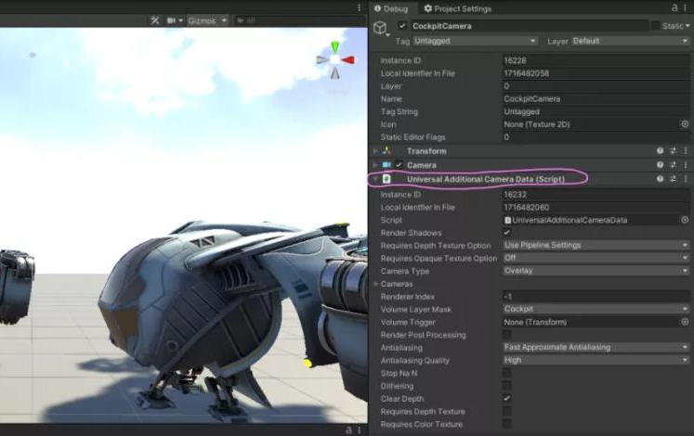
Task: Click the Local Identifier value 1716482058
Action: (596, 73)
